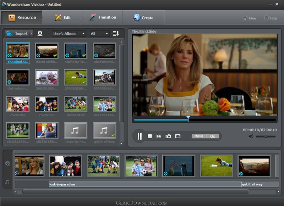Expand the Import dropdown arrow

tap(31, 34)
